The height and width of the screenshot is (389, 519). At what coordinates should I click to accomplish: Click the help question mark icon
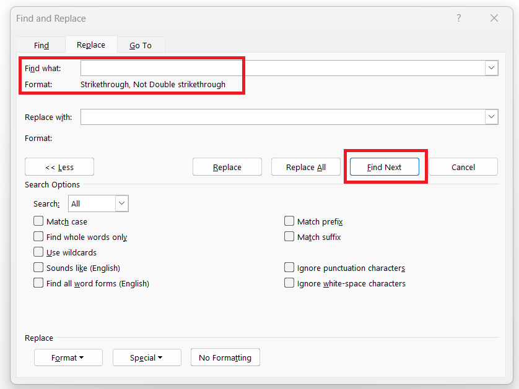[x=459, y=18]
